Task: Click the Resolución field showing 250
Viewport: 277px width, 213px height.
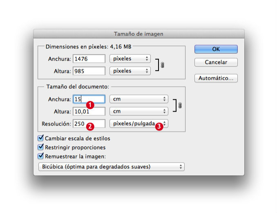Action: 89,123
